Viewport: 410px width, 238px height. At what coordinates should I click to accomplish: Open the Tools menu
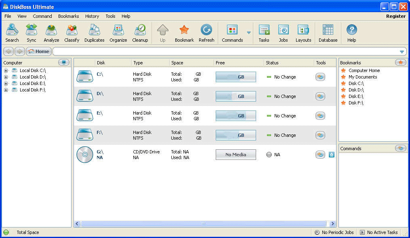point(110,16)
